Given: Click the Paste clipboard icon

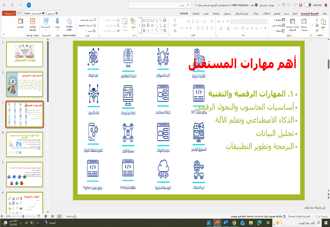Looking at the screenshot, I should point(323,23).
